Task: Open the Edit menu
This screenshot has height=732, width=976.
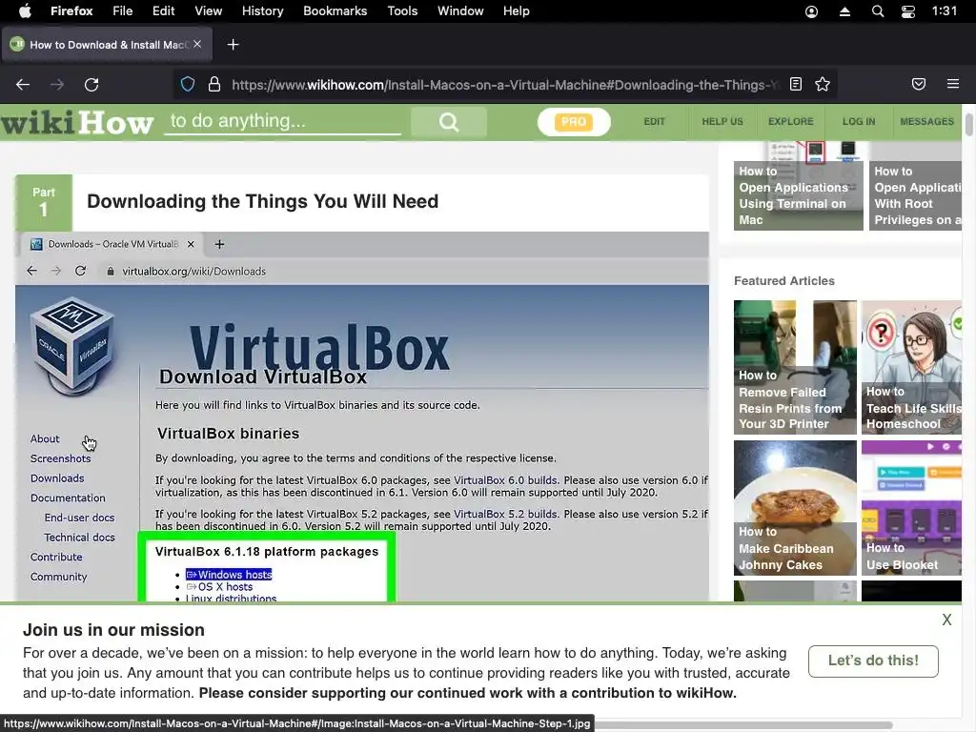Action: pyautogui.click(x=164, y=11)
